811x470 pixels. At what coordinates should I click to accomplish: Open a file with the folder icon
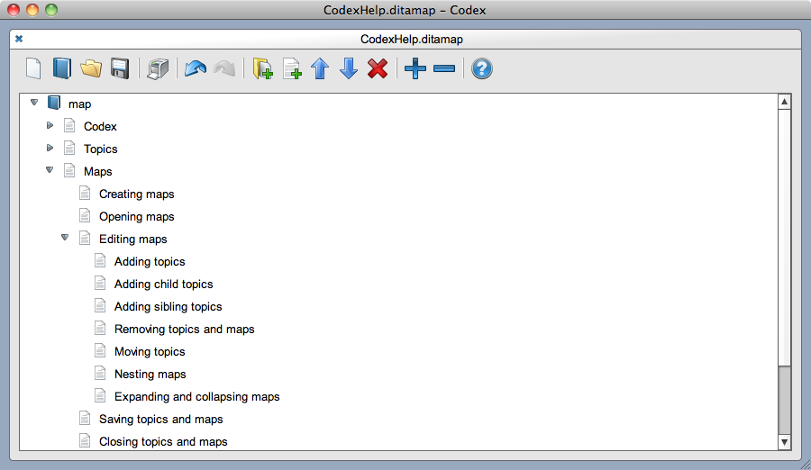coord(90,68)
